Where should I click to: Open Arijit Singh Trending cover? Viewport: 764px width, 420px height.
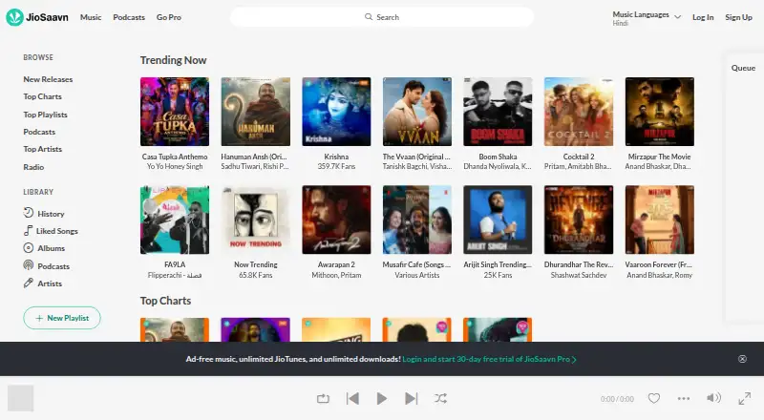[498, 220]
